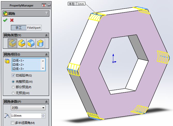Toggle 切线延伸(G) checkbox
173x126 pixels.
click(x=13, y=75)
